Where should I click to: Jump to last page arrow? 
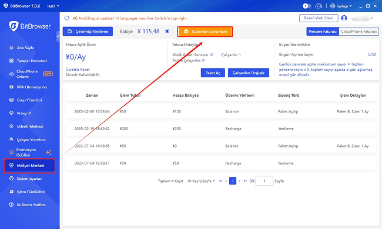(245, 181)
